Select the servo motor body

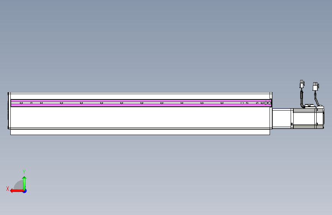[x=308, y=118]
